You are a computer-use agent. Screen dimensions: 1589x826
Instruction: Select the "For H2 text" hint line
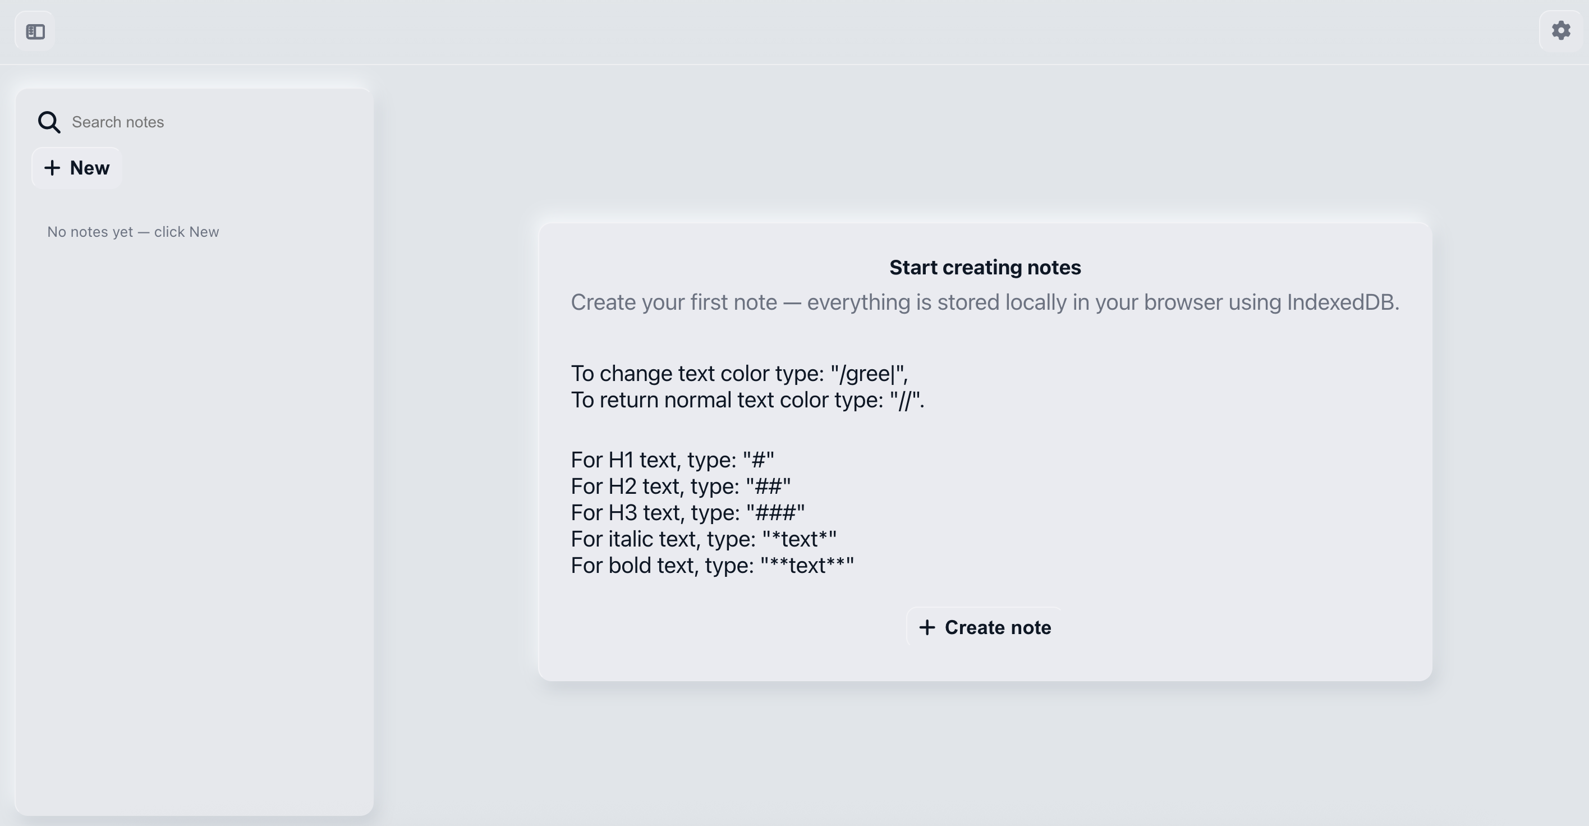(681, 486)
